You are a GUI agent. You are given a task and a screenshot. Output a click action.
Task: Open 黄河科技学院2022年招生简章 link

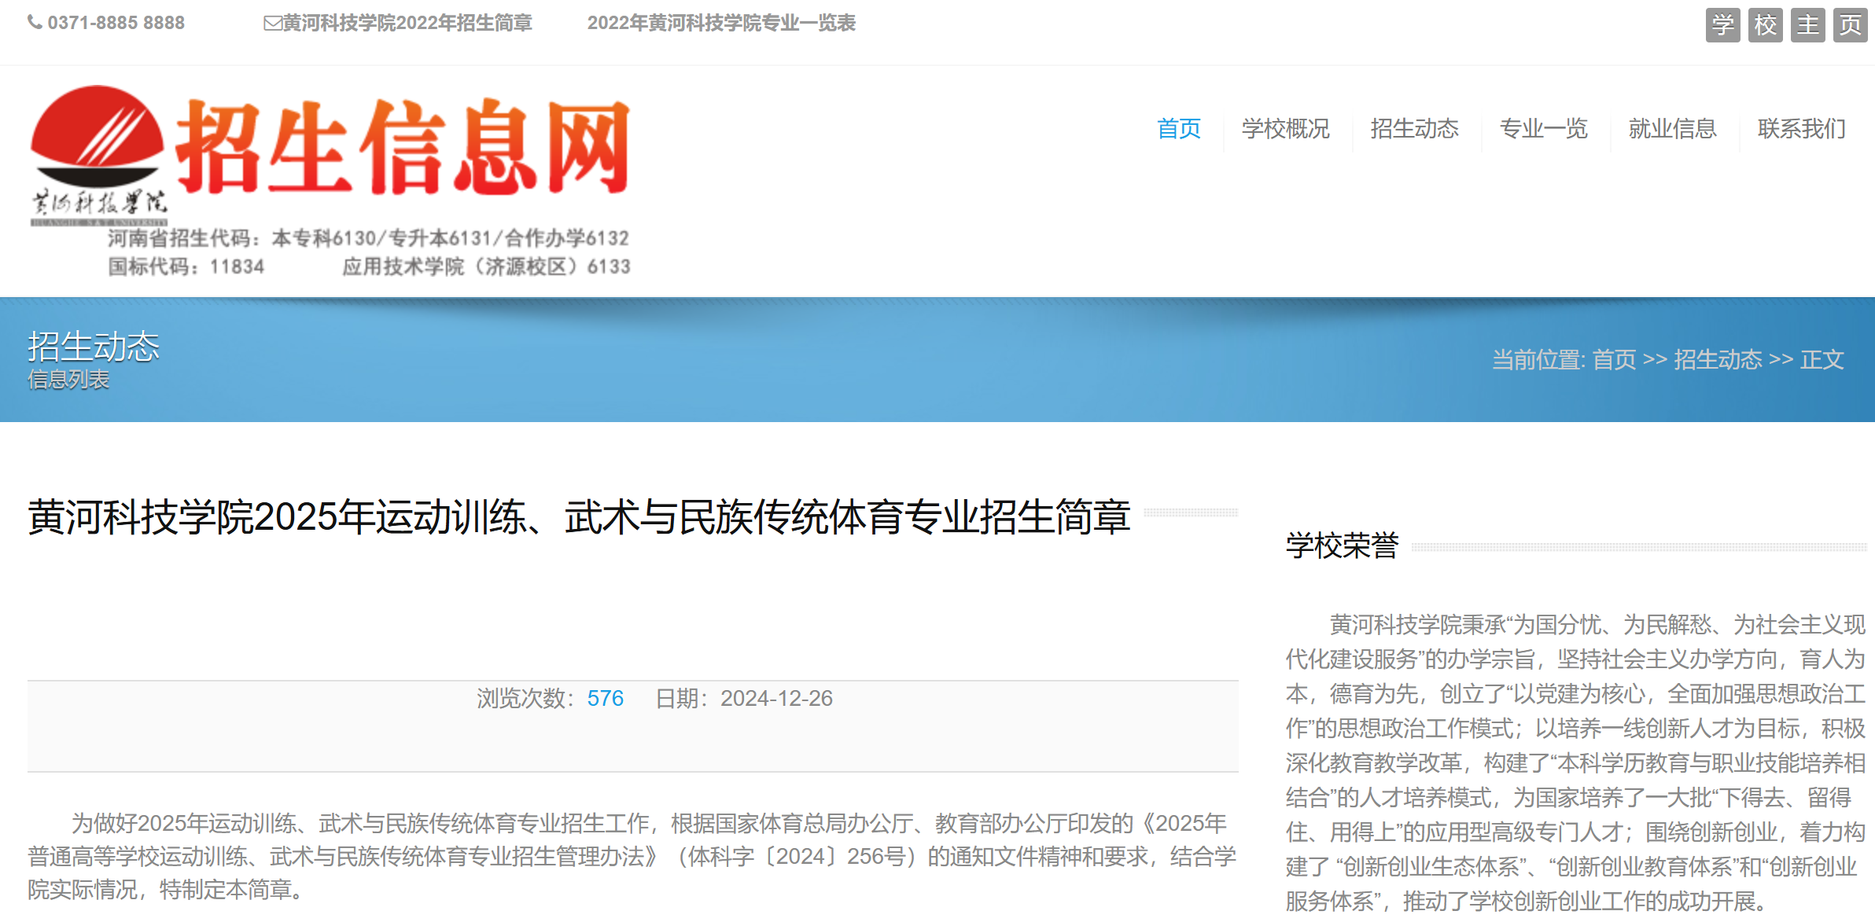pyautogui.click(x=407, y=24)
